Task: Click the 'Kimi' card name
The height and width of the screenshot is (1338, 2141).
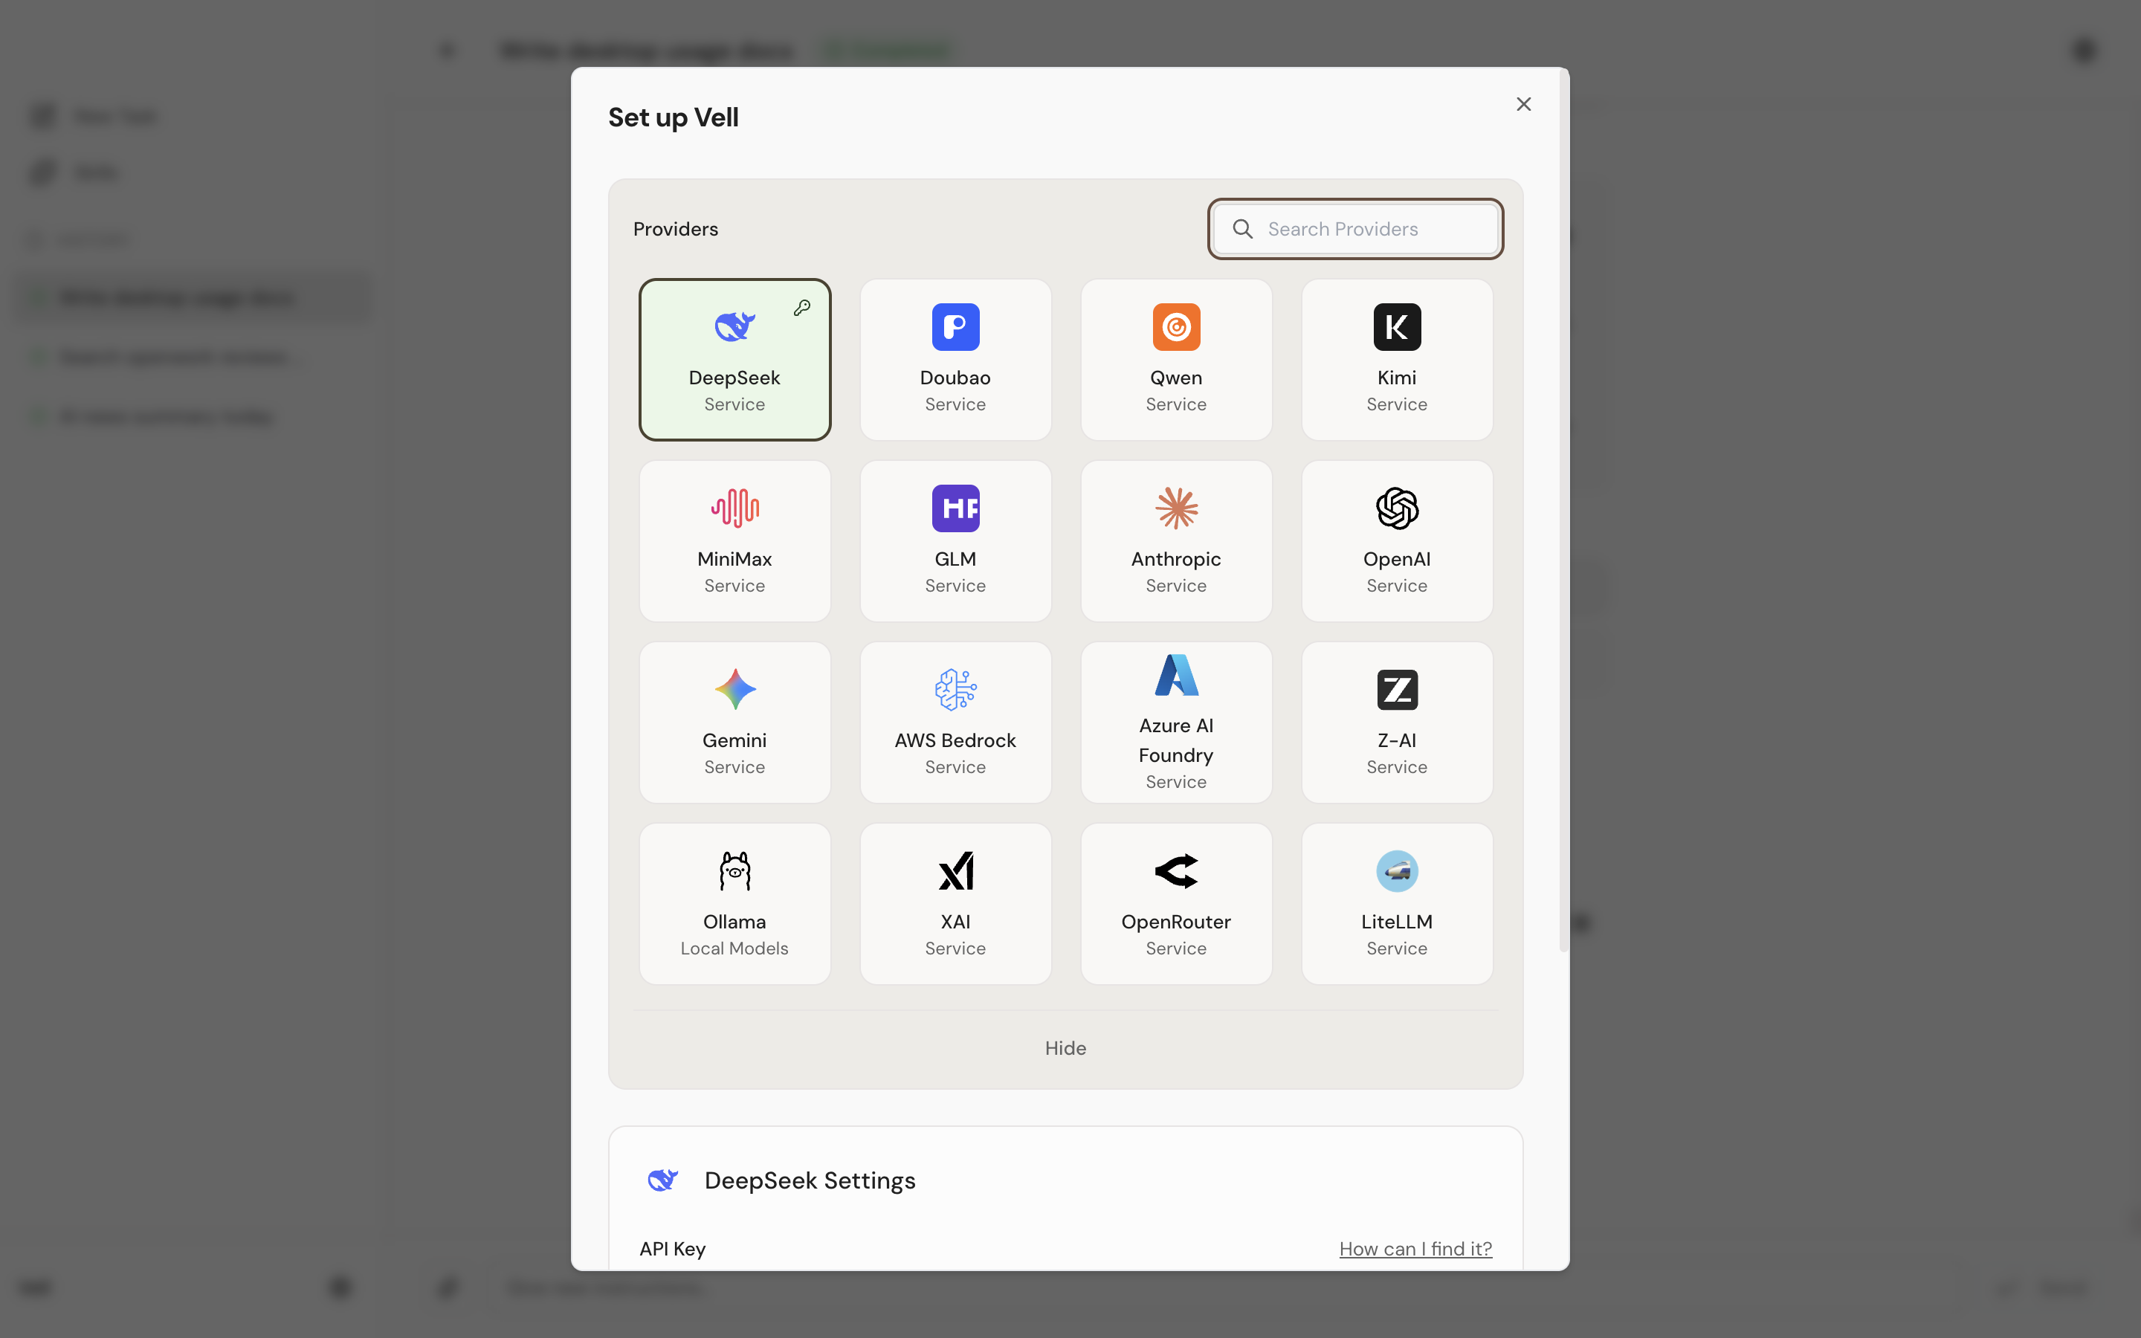Action: tap(1397, 378)
